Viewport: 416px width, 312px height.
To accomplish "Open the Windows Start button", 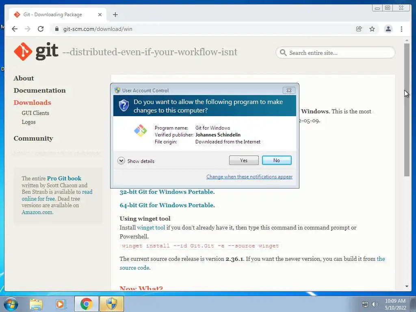I will coord(11,304).
